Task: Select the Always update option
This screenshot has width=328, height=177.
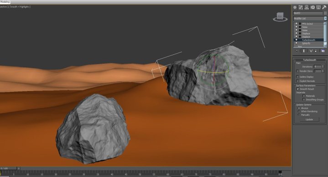Action: [299, 108]
